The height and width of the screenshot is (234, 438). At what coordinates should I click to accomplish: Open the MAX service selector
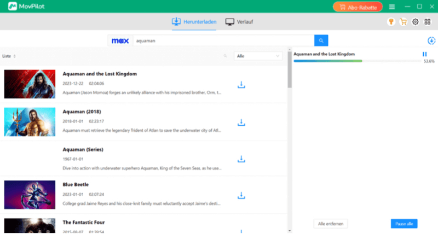[x=120, y=40]
